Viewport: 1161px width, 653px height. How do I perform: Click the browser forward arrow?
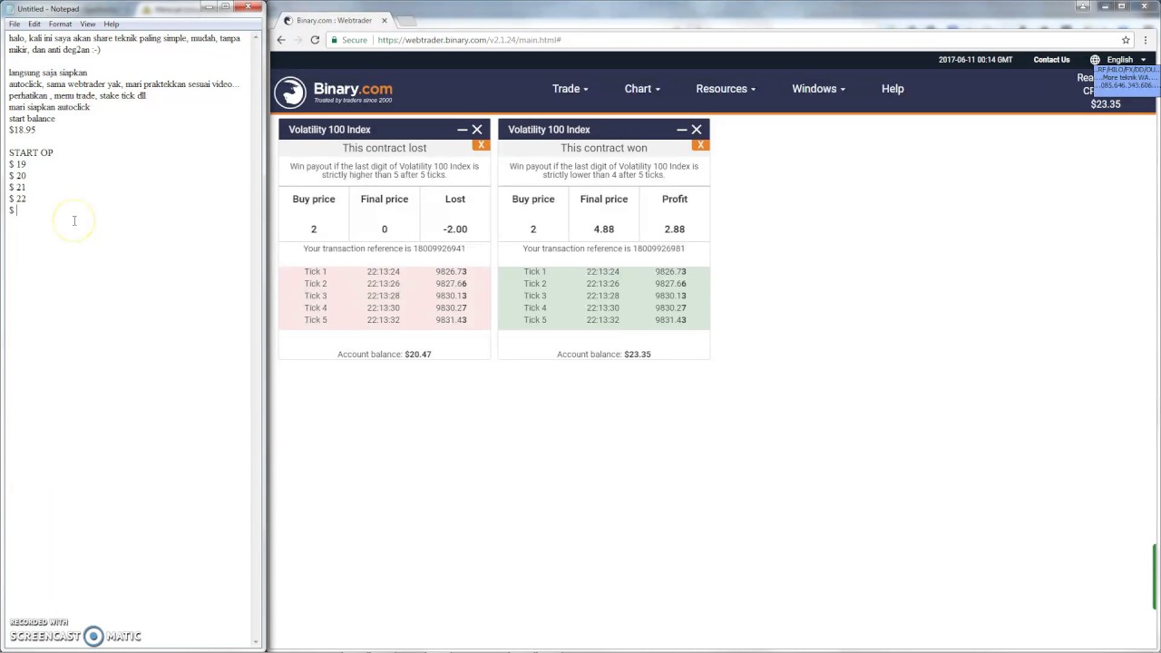(298, 40)
